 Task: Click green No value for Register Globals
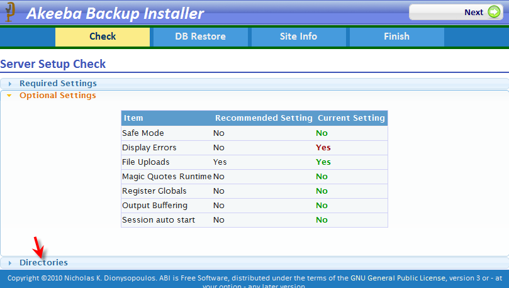click(x=322, y=191)
